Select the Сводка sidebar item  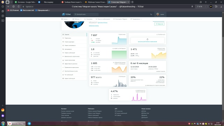(74, 34)
